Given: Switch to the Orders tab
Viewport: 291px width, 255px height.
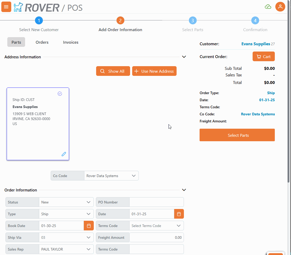Looking at the screenshot, I should [x=42, y=42].
